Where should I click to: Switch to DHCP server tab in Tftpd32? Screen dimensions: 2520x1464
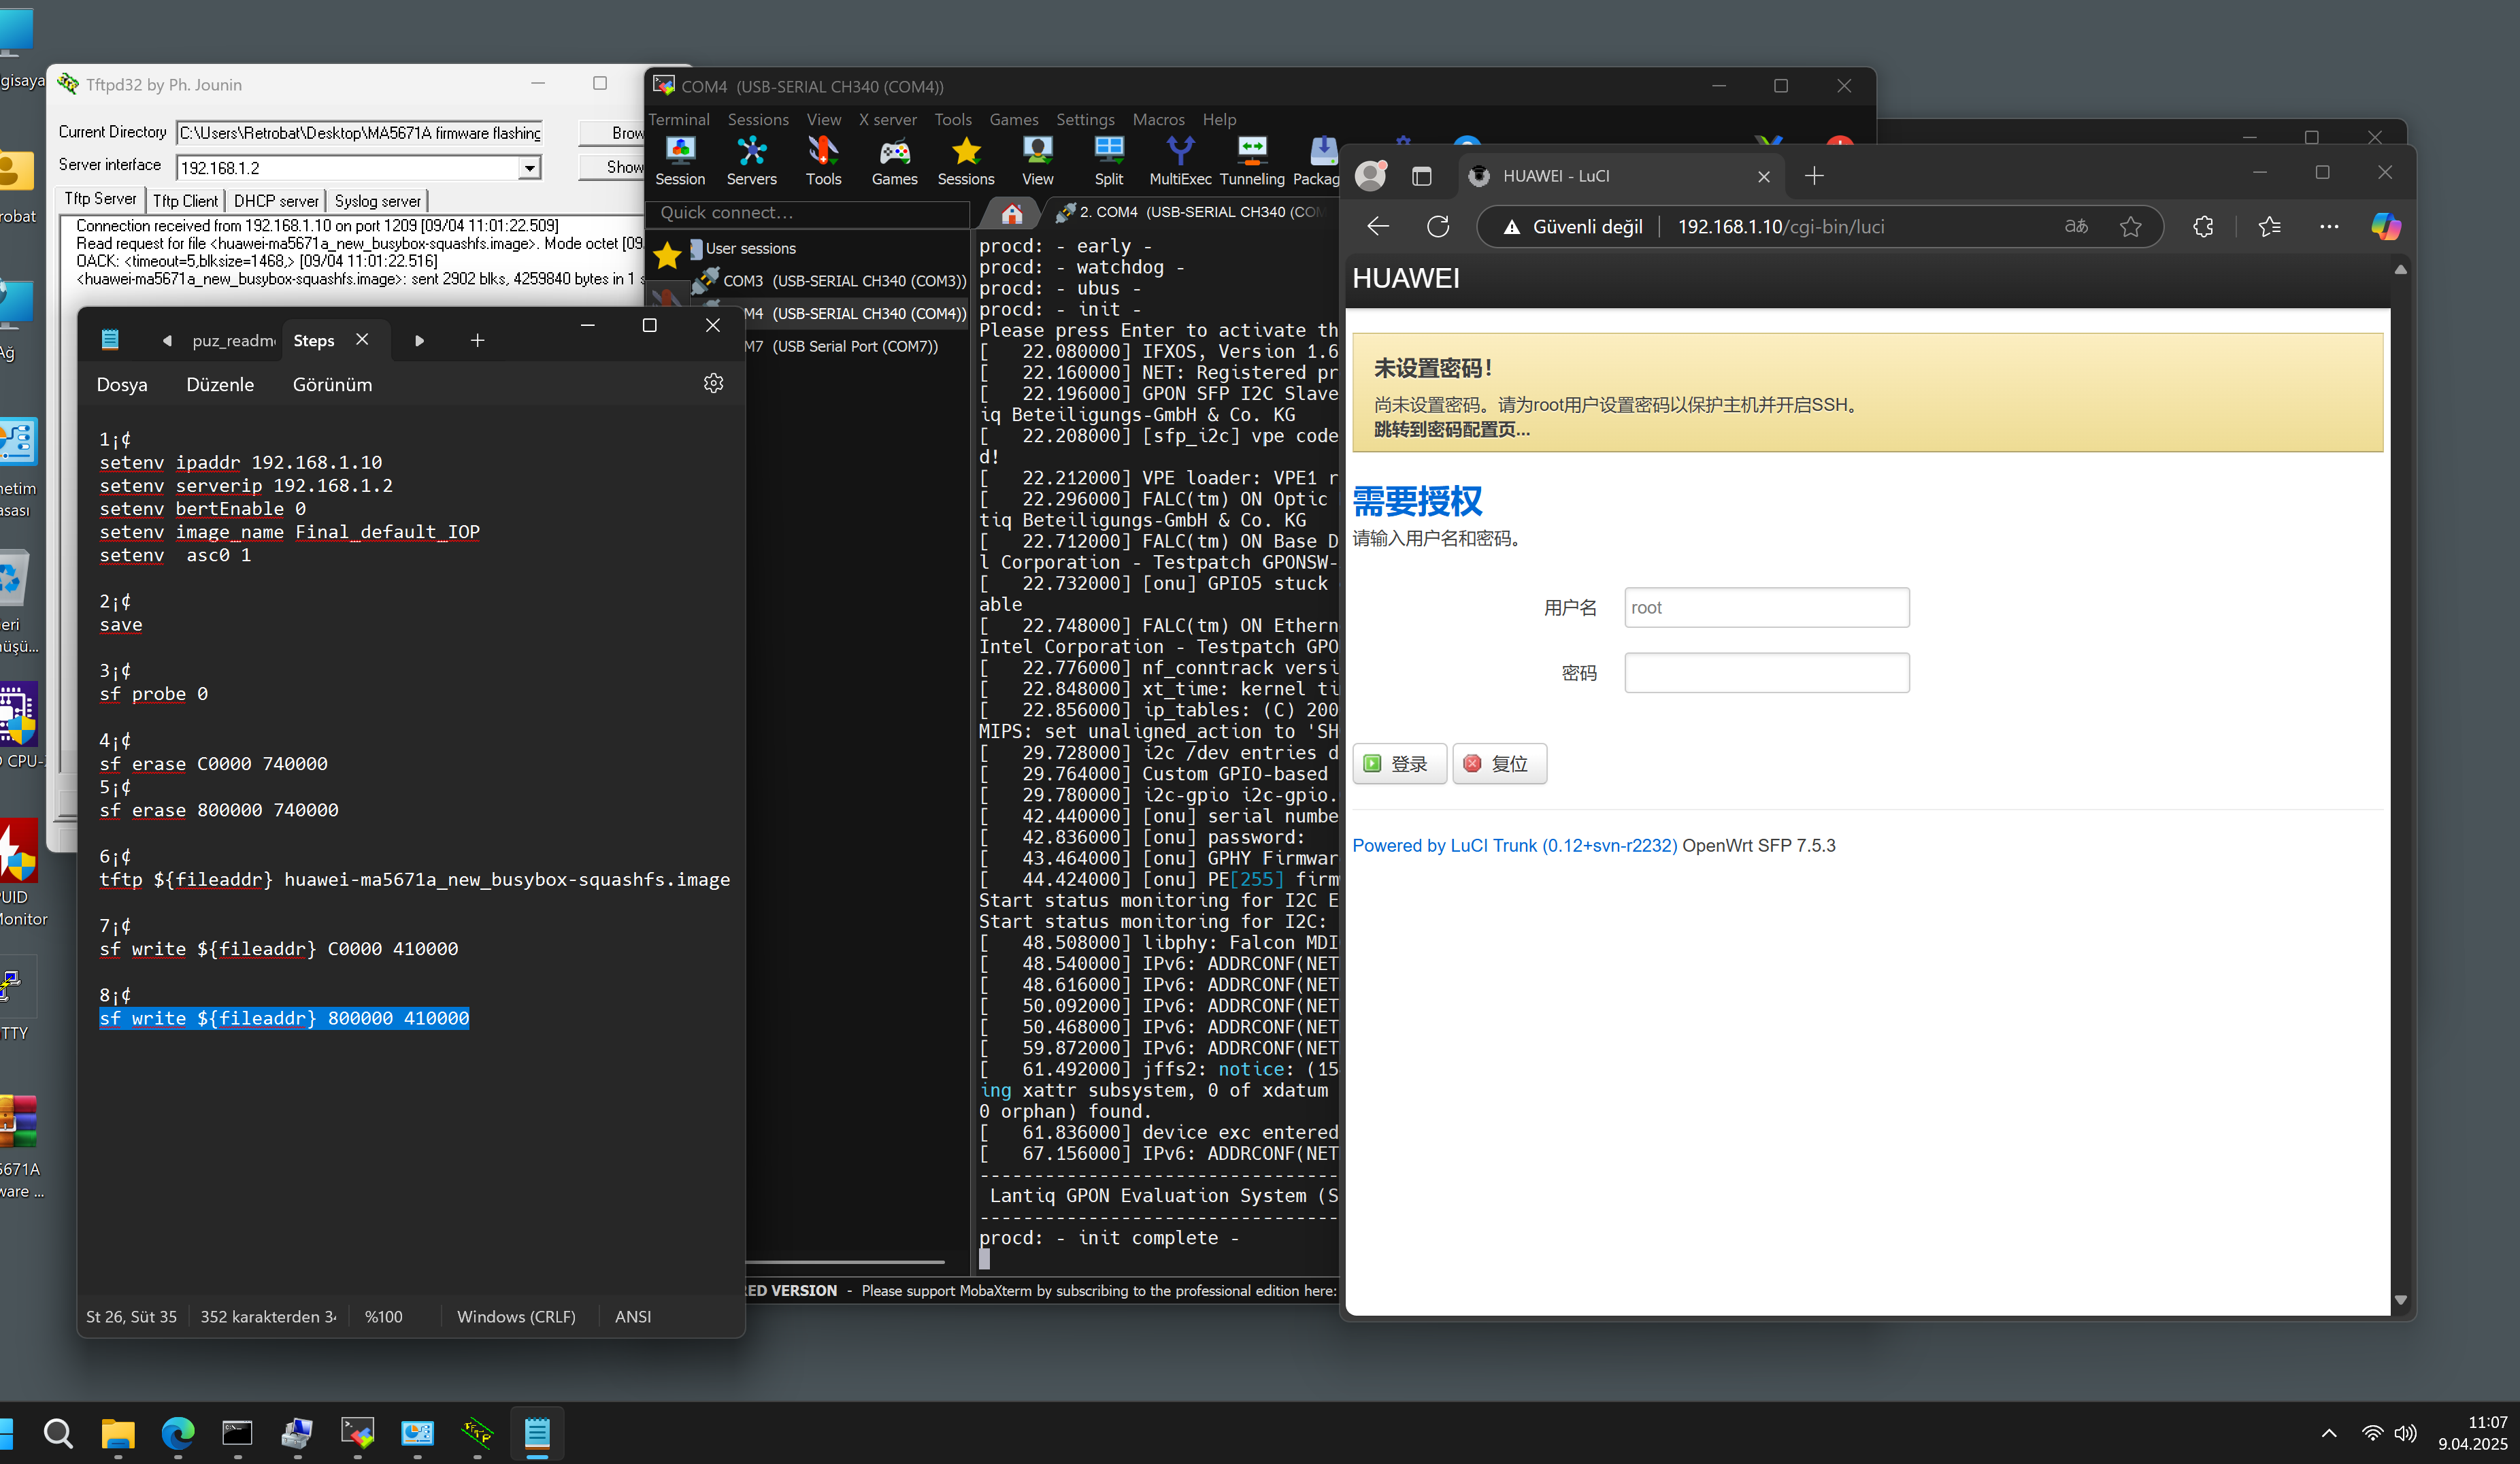point(276,200)
